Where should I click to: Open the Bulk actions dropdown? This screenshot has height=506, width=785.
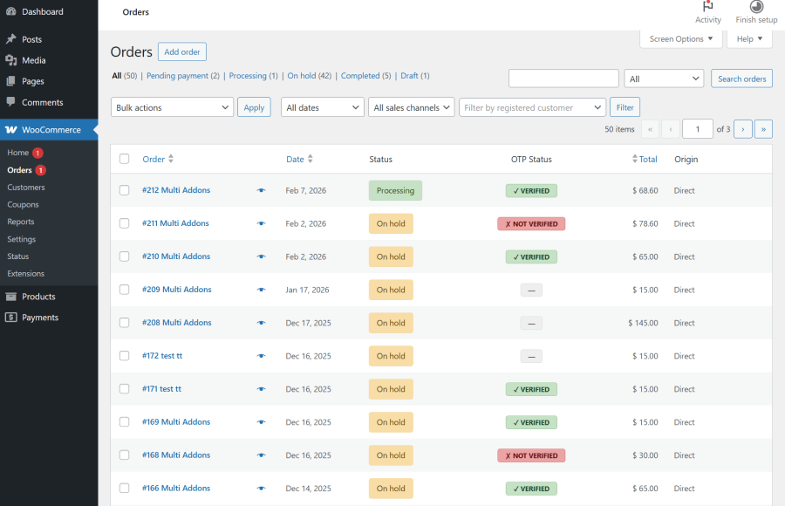[171, 106]
